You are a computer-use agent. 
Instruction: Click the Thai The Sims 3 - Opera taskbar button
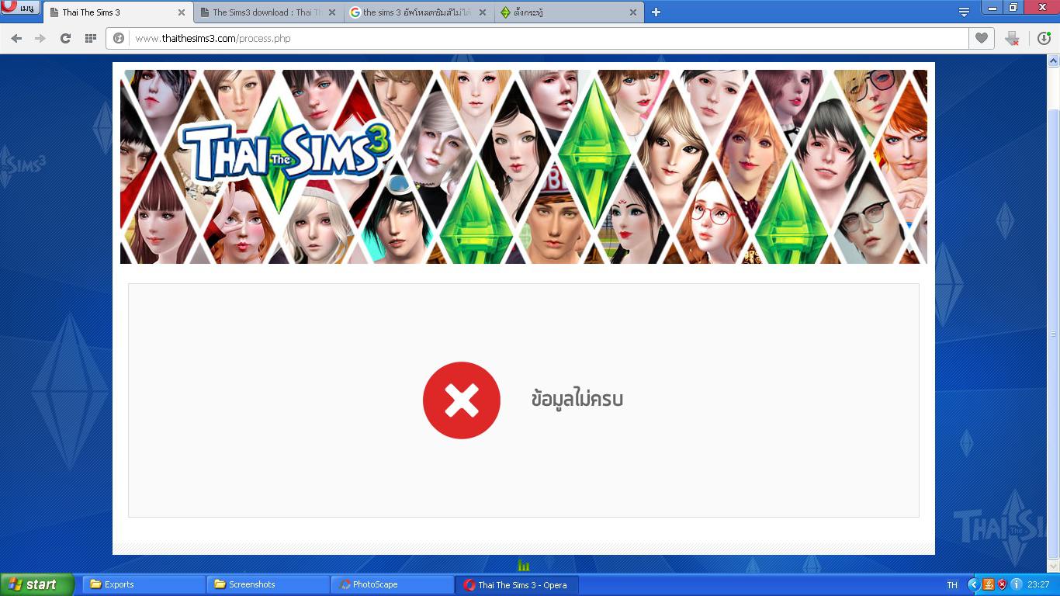pos(516,584)
